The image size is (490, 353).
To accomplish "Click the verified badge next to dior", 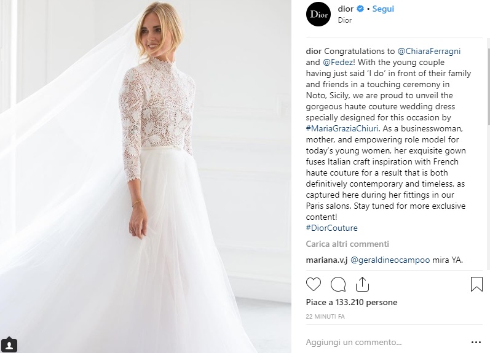I will point(360,9).
